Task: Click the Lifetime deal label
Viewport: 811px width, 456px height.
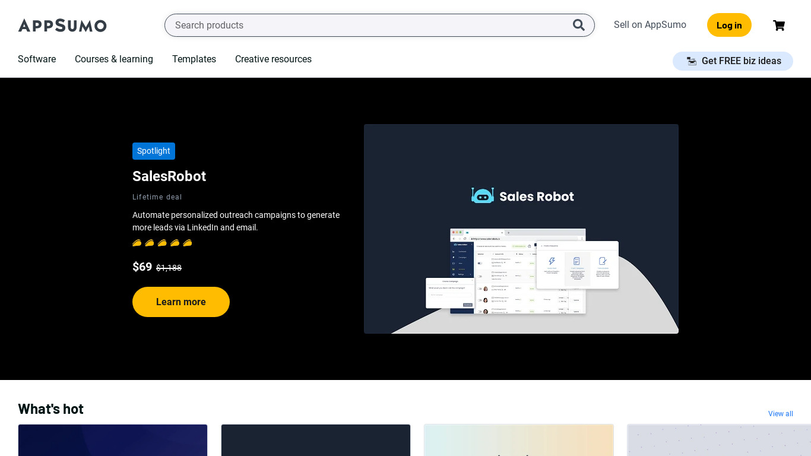Action: [x=157, y=197]
